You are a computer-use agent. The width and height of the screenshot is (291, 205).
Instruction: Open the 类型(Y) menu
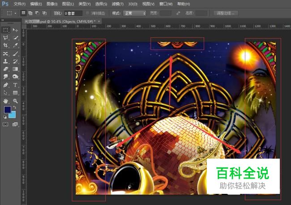click(85, 4)
